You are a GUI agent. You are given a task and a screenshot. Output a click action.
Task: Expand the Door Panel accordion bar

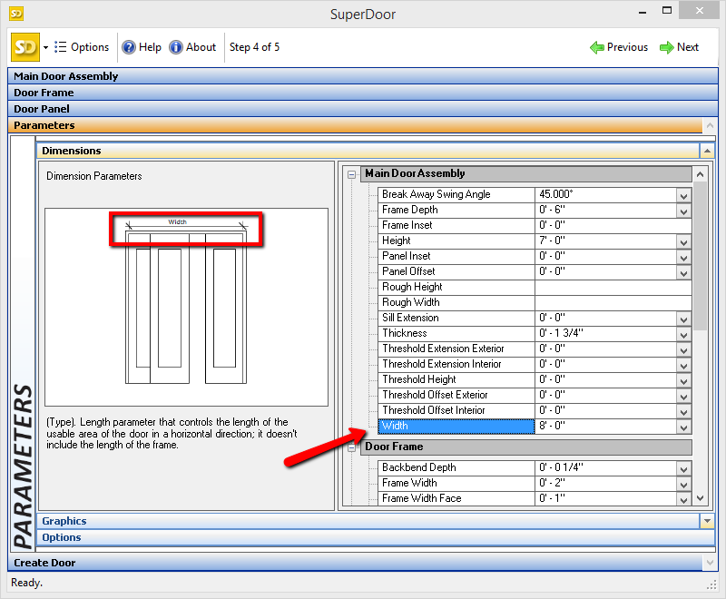(x=362, y=109)
